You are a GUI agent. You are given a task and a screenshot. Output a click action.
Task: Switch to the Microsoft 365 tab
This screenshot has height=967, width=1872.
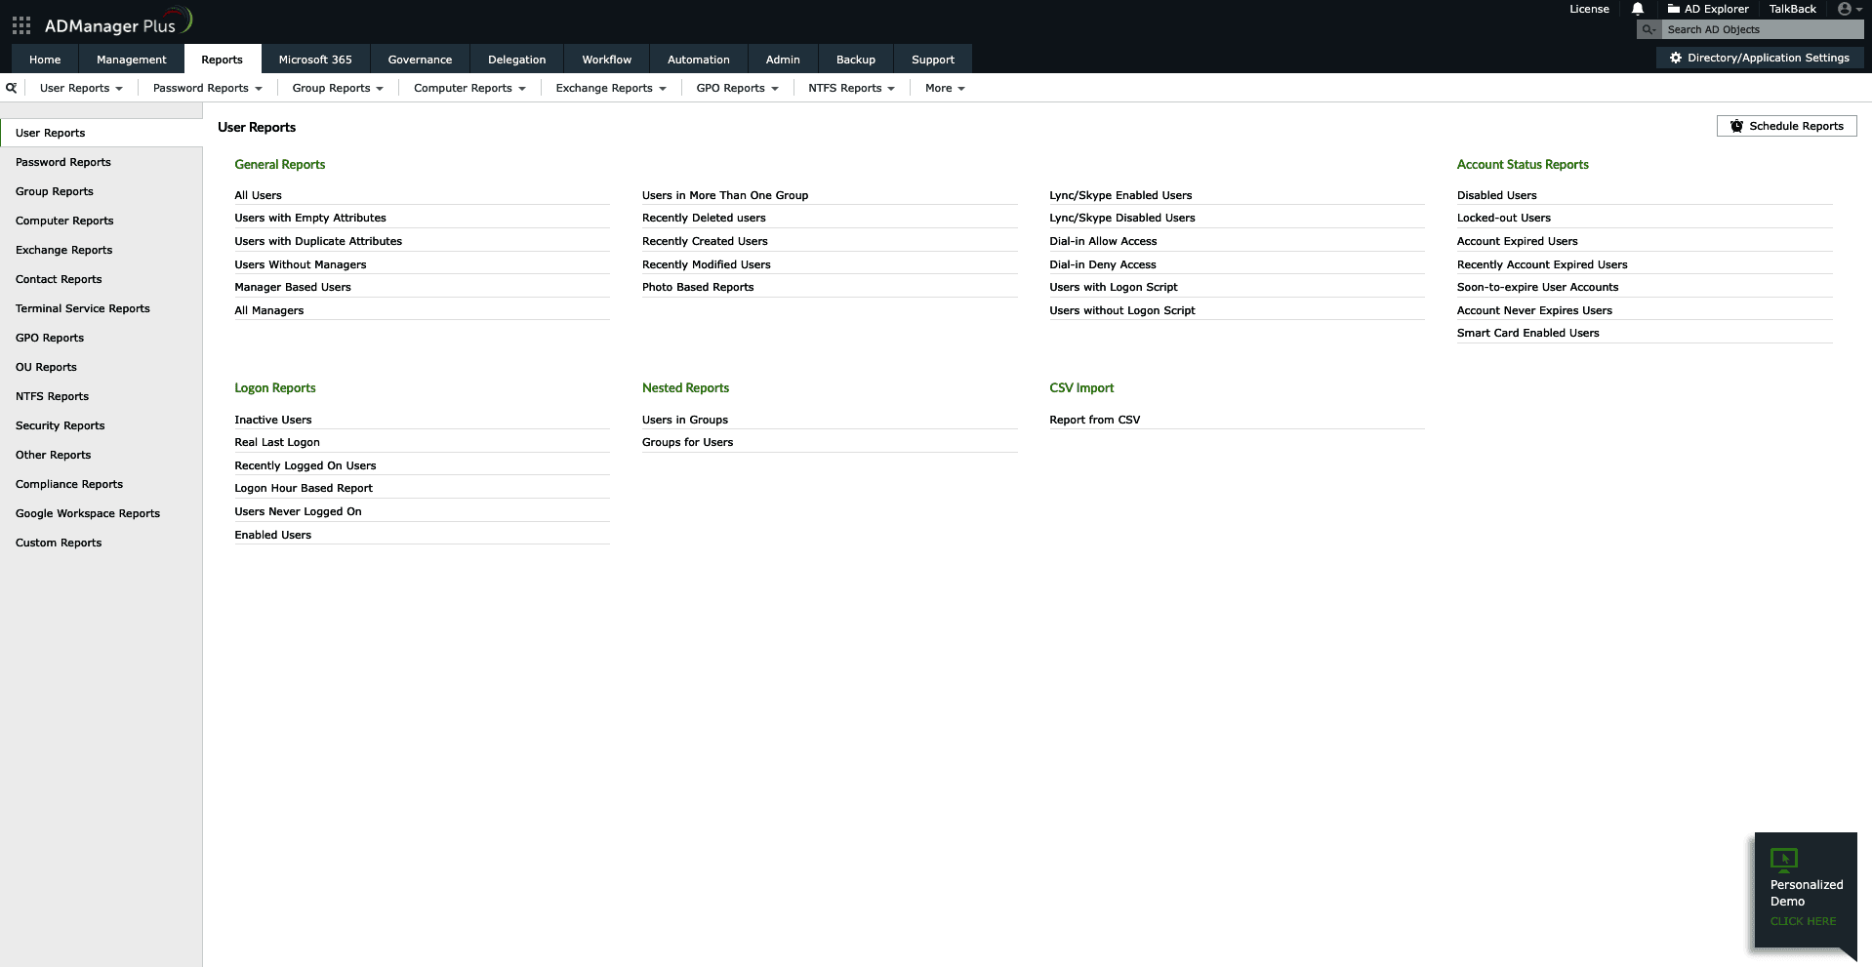(314, 59)
